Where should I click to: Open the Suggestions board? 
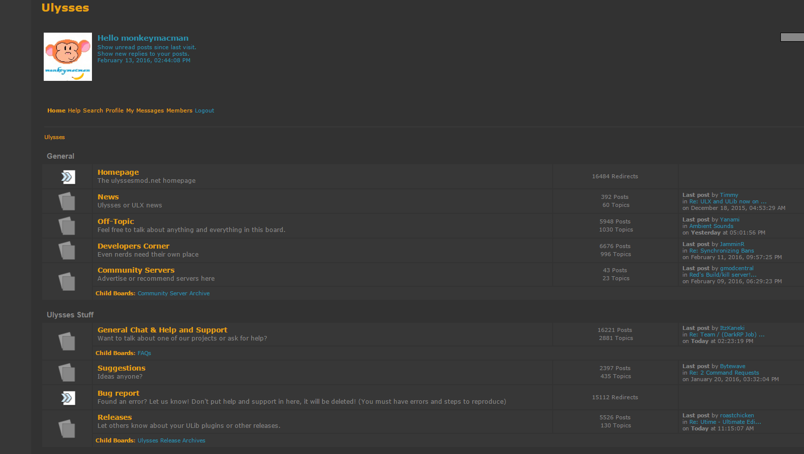pyautogui.click(x=121, y=368)
